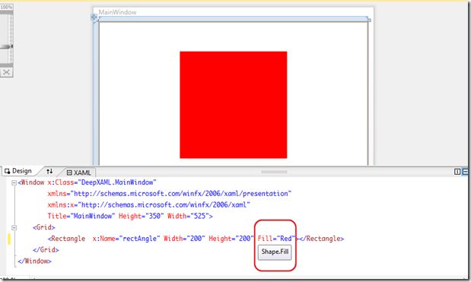The width and height of the screenshot is (471, 282).
Task: Click the xmlns:x namespace line
Action: [148, 205]
